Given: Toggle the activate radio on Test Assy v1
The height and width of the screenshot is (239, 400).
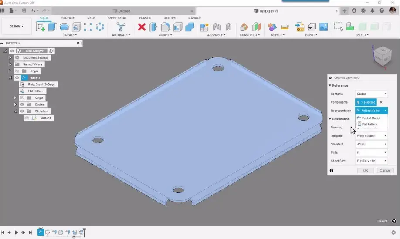Looking at the screenshot, I should pos(51,51).
